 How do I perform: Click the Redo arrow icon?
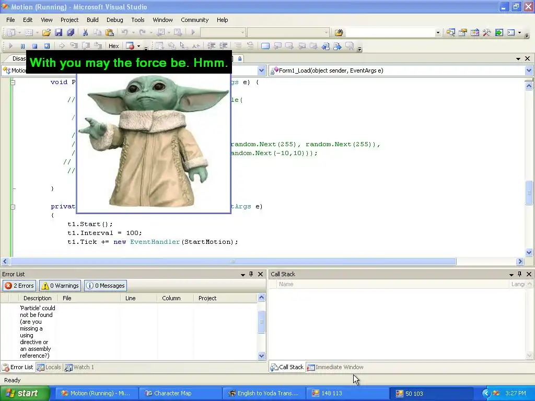142,32
